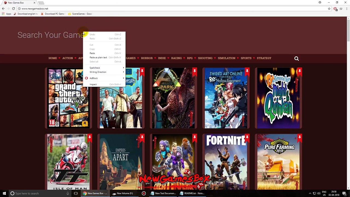The width and height of the screenshot is (350, 197).
Task: Choose Paste as plain text
Action: pos(104,57)
